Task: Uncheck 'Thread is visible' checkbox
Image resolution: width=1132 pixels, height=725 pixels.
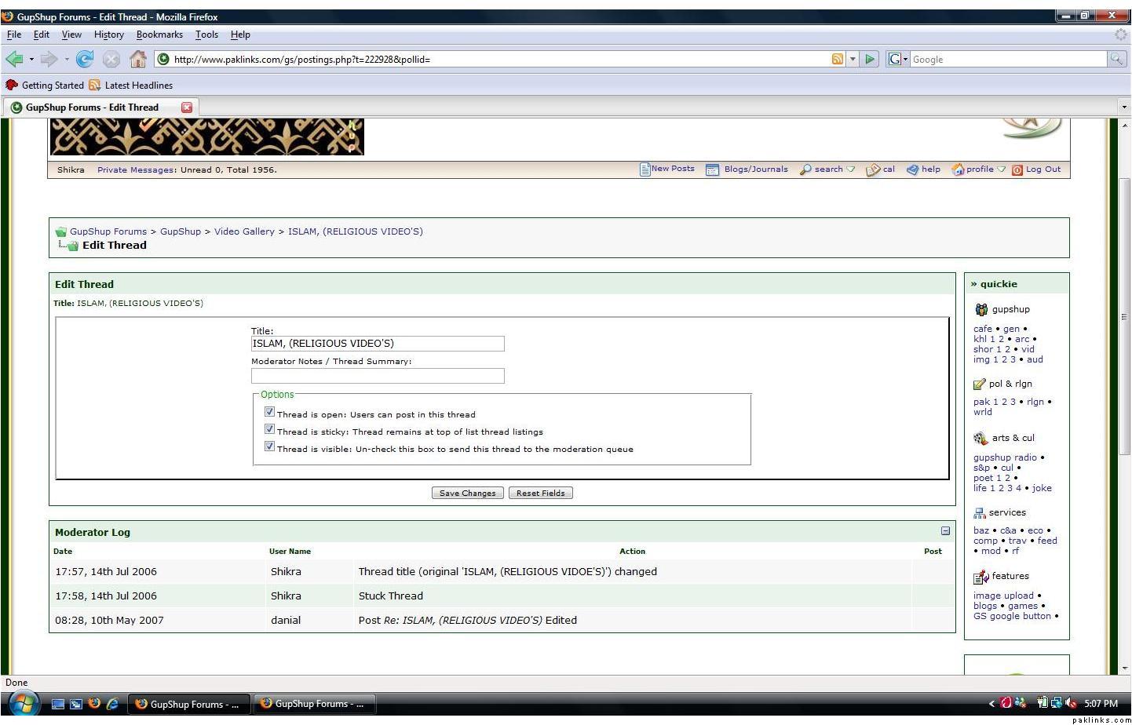Action: coord(269,446)
